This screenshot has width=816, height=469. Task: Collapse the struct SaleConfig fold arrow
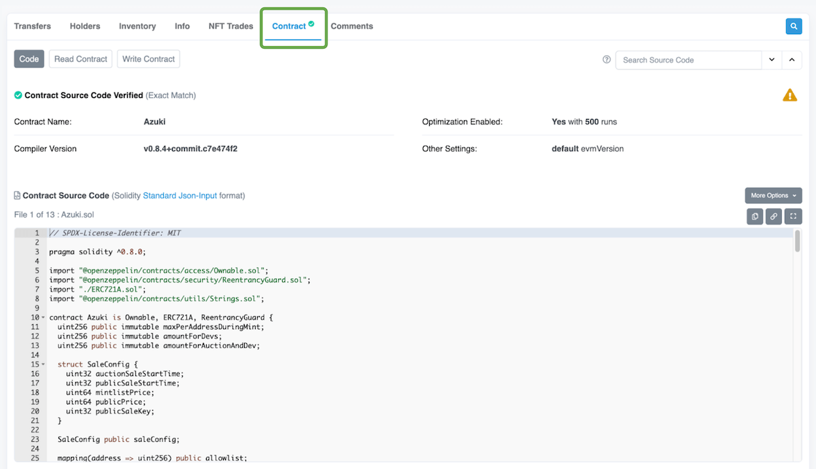[x=43, y=364]
